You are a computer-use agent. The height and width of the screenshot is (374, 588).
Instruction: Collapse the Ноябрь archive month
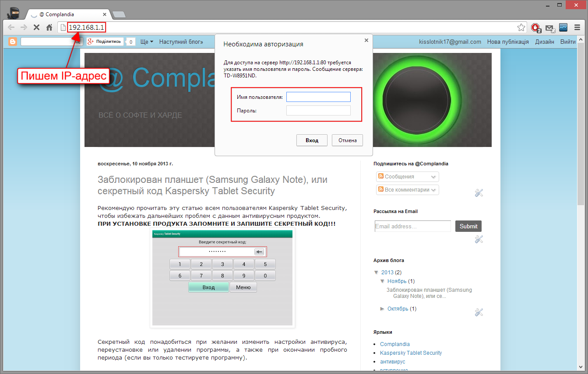click(x=382, y=281)
